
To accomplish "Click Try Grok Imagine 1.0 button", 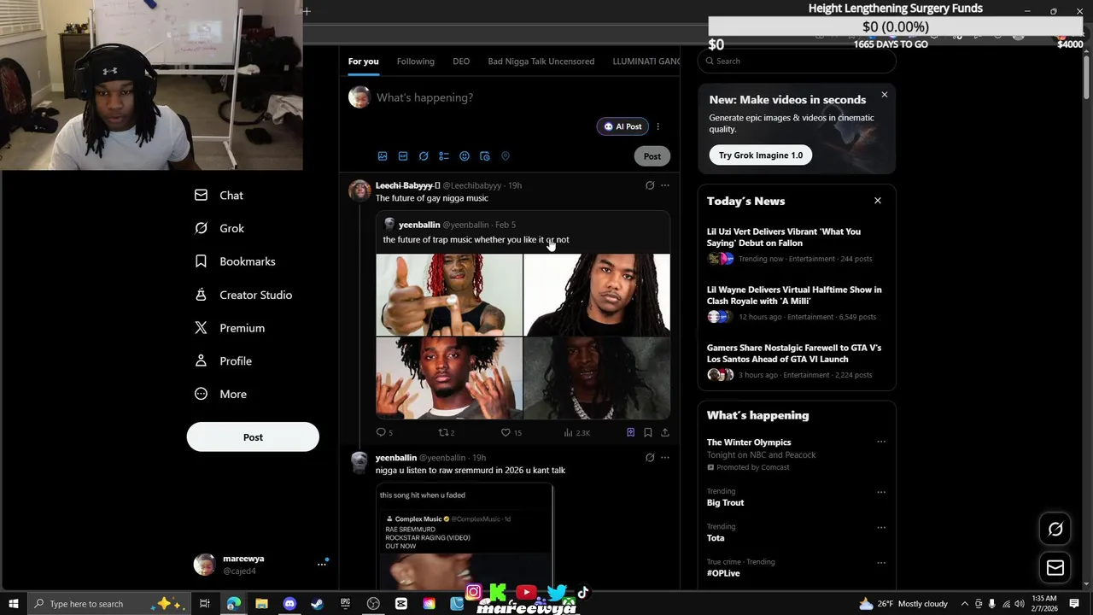I will click(x=760, y=155).
